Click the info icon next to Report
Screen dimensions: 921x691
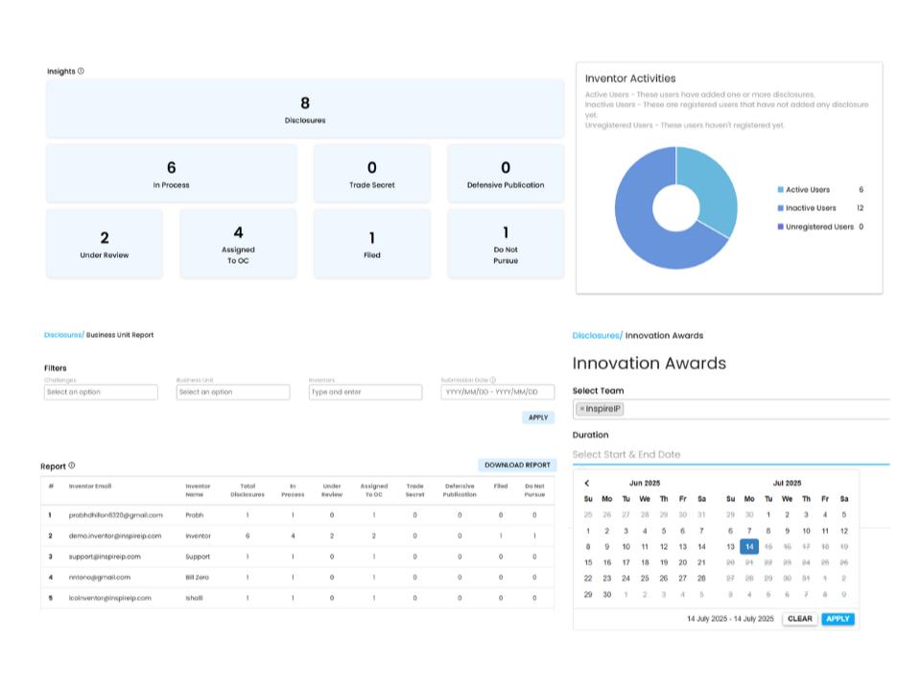72,466
